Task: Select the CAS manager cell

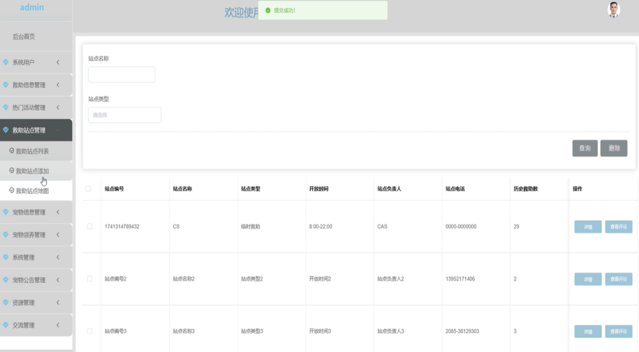Action: [x=382, y=226]
